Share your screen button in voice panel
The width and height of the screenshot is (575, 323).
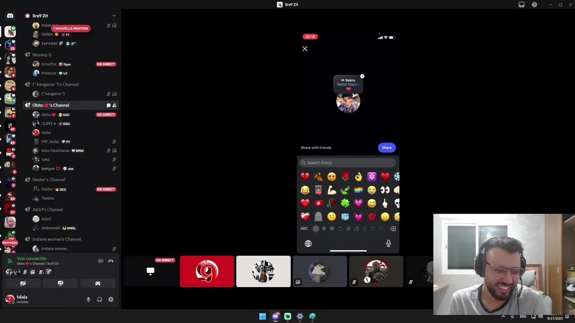point(60,283)
